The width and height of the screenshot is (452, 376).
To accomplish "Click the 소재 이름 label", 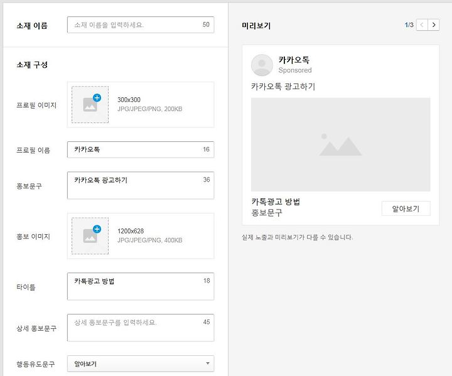I will 32,26.
